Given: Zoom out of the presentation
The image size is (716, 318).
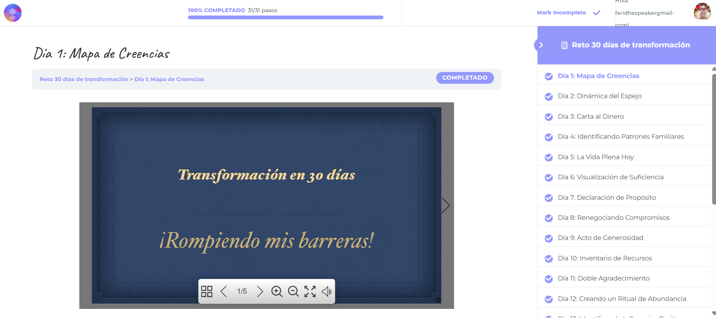Looking at the screenshot, I should pyautogui.click(x=293, y=291).
